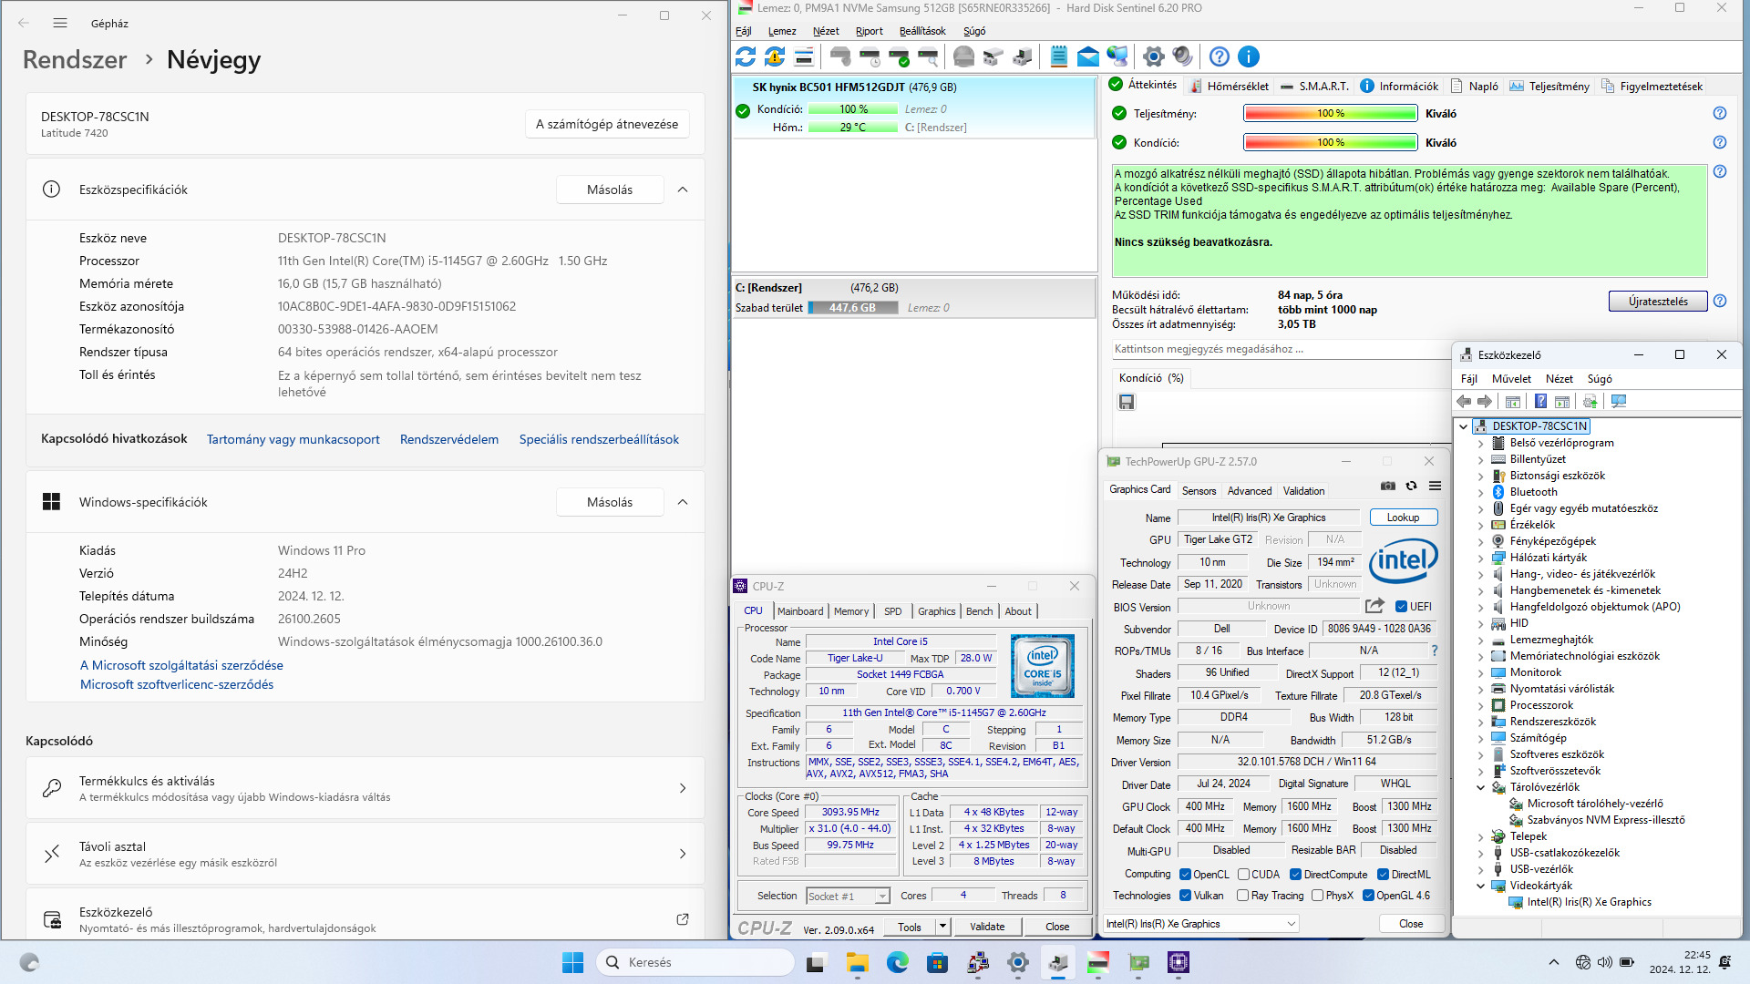This screenshot has width=1750, height=984.
Task: Click the gear configuration icon in Hard Disk Sentinel
Action: coord(1153,56)
